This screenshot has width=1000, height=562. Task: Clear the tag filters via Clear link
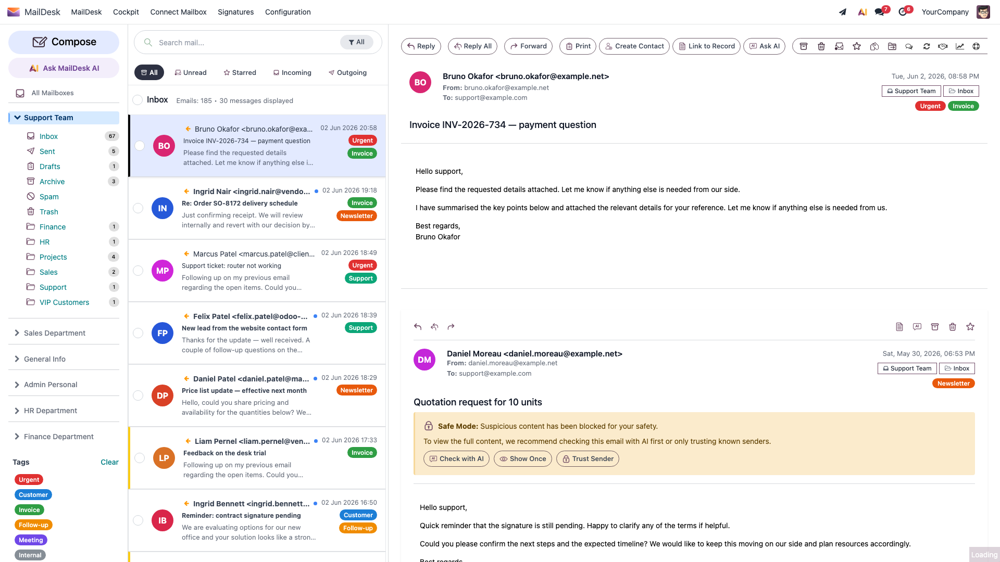109,462
